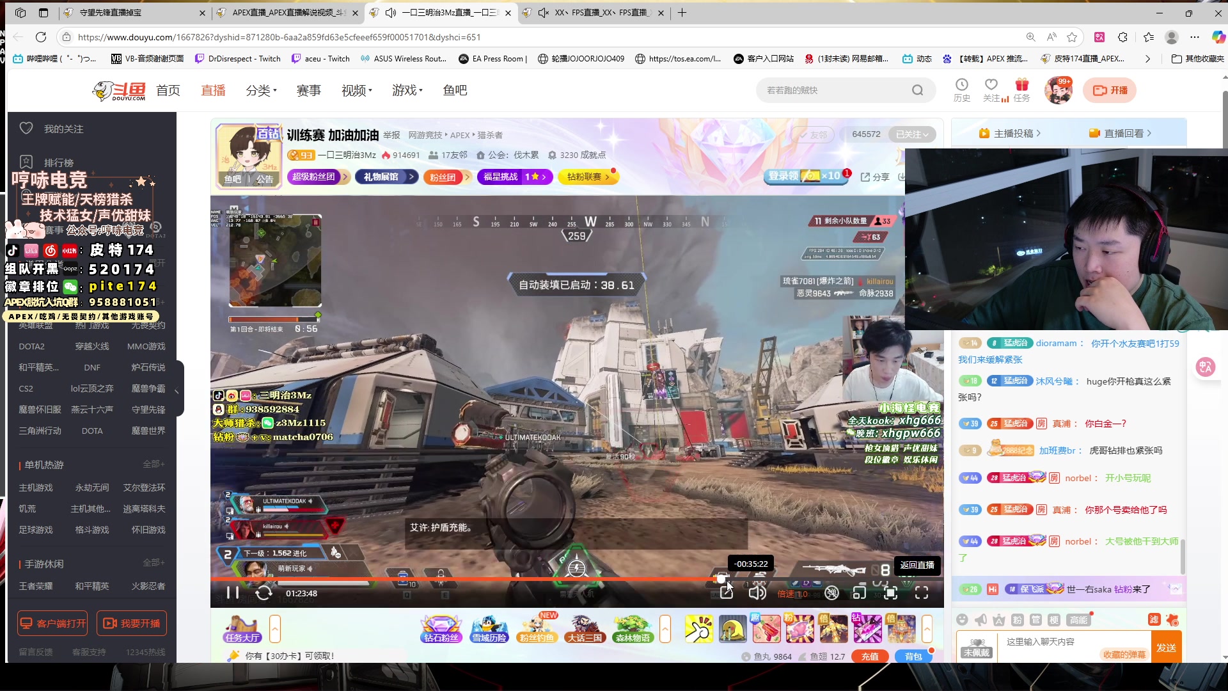
Task: Open the 主播投稿 streamer uploads tab
Action: click(x=1009, y=133)
